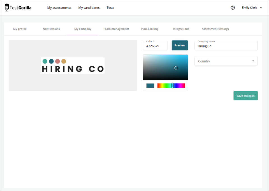The height and width of the screenshot is (191, 269).
Task: Go to Assessment settings tab
Action: [215, 29]
